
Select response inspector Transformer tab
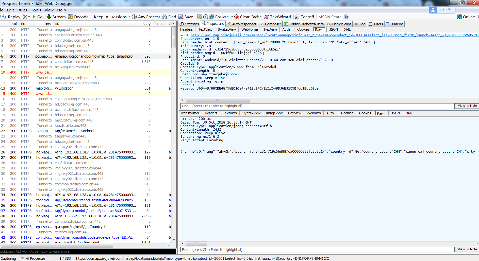190,113
